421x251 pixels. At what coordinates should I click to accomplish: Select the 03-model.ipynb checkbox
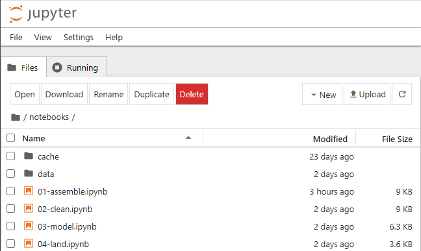tap(11, 226)
